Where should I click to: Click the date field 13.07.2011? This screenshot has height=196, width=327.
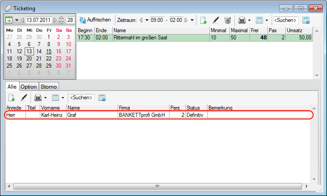coord(38,20)
